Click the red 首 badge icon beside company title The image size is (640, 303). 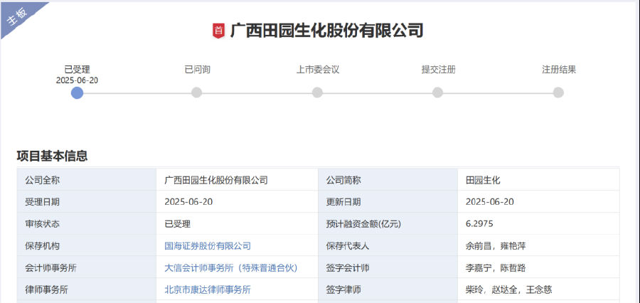point(219,31)
